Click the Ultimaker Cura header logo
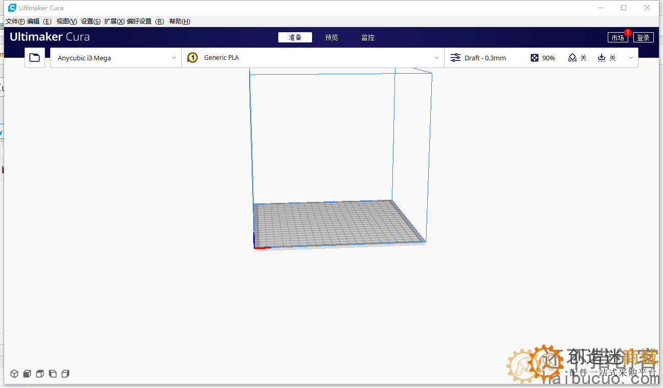663x388 pixels. click(50, 37)
